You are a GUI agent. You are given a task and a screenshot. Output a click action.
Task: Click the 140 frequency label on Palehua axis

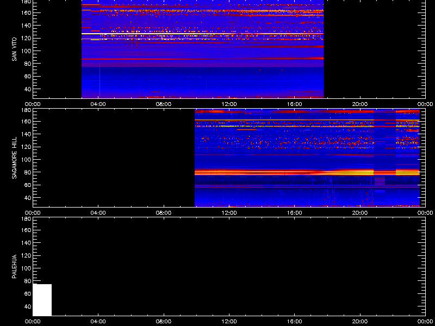point(26,243)
